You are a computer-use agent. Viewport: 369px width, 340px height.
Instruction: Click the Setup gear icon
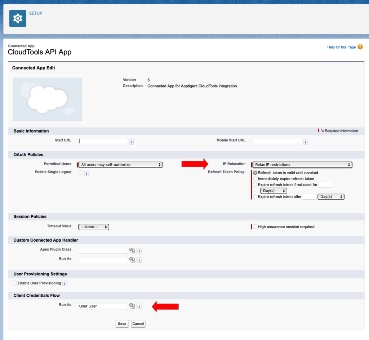(18, 18)
